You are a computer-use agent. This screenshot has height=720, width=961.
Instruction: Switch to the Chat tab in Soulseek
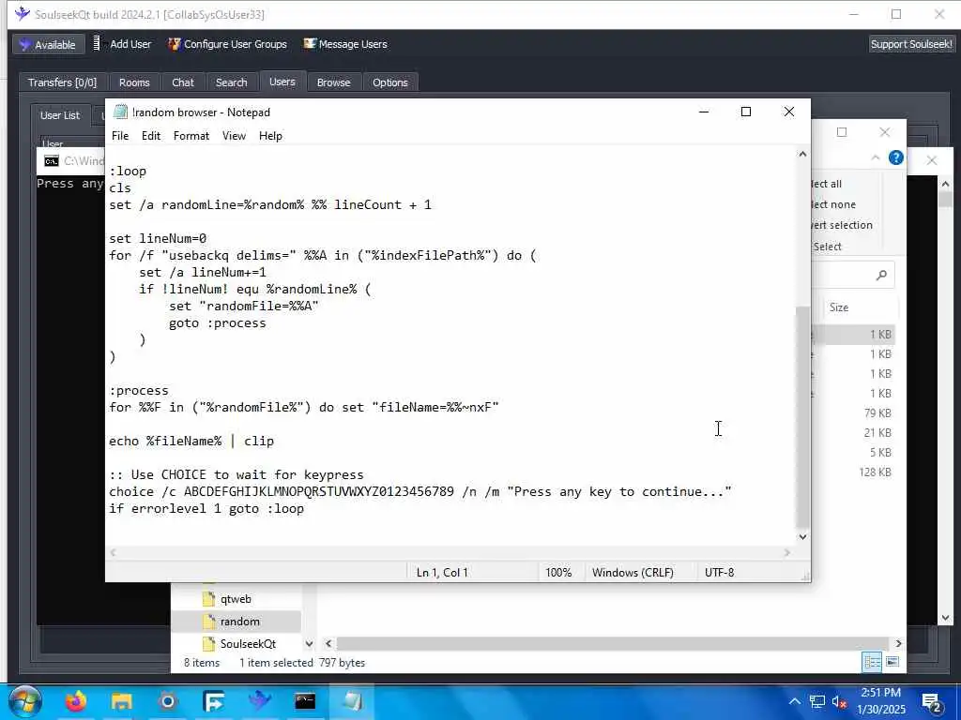(183, 82)
